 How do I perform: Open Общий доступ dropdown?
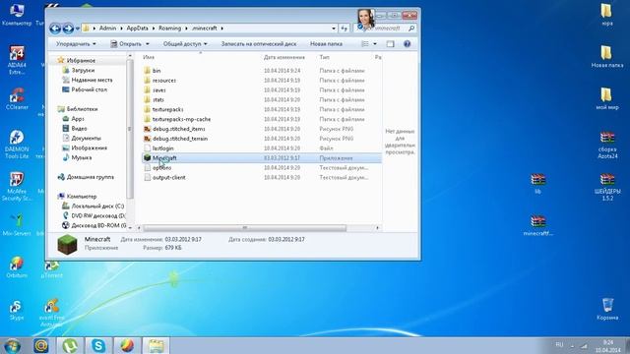click(x=185, y=43)
